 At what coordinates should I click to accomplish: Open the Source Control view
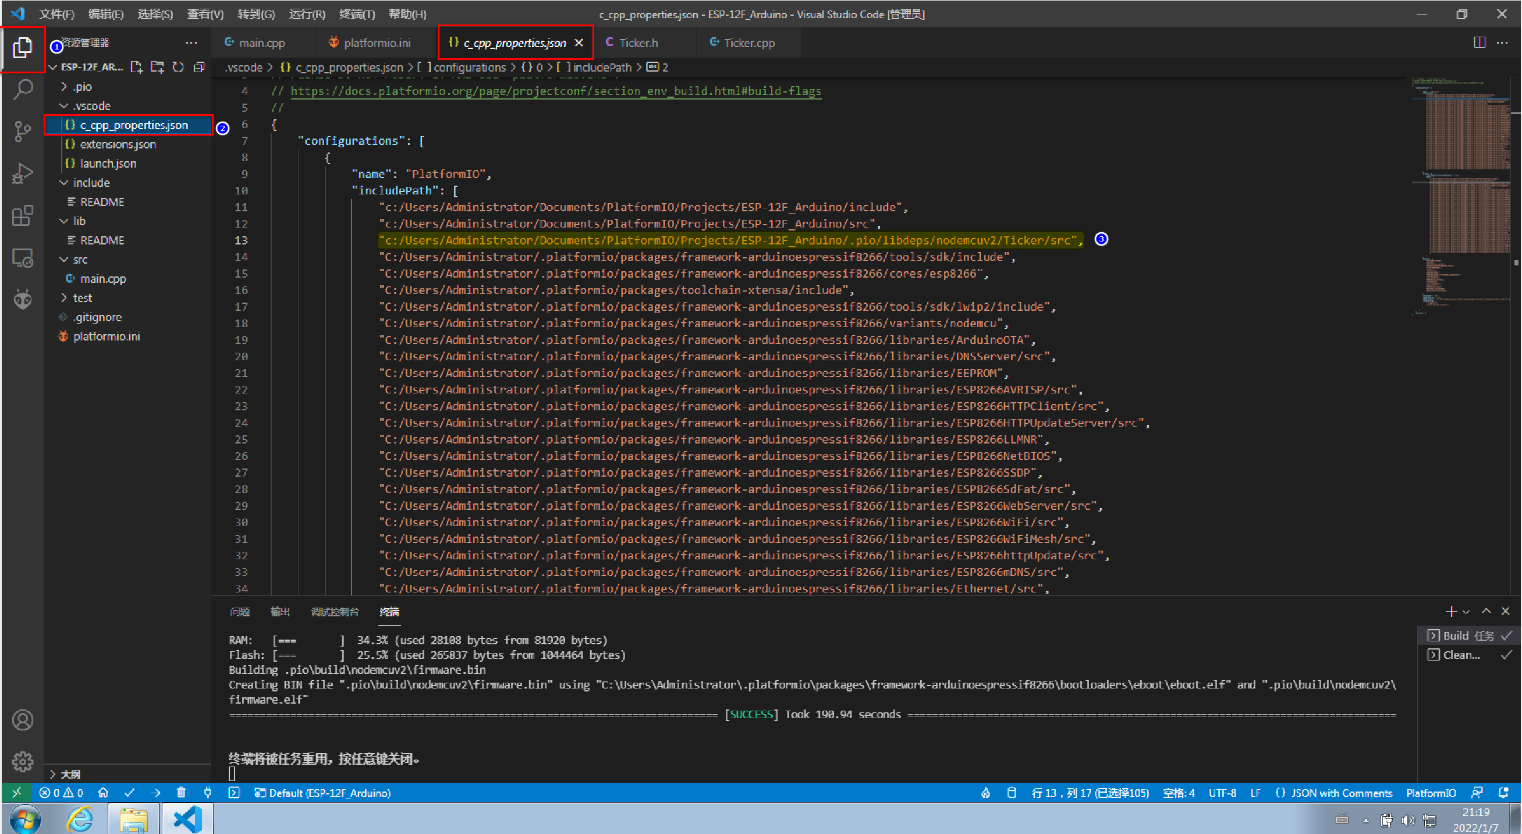[23, 131]
